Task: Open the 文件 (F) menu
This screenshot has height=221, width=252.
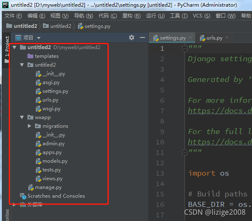Action: click(13, 16)
